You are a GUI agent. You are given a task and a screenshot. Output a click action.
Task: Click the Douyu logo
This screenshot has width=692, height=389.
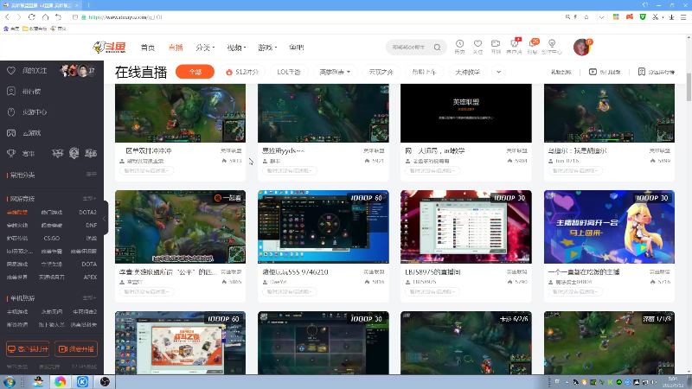pyautogui.click(x=110, y=47)
